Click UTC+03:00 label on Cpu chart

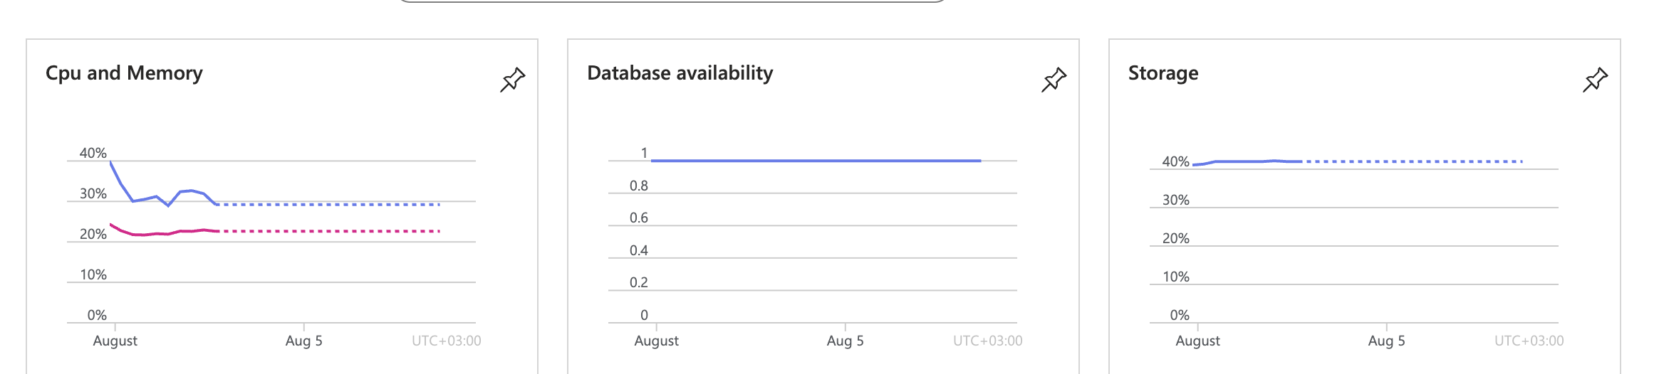pos(447,341)
